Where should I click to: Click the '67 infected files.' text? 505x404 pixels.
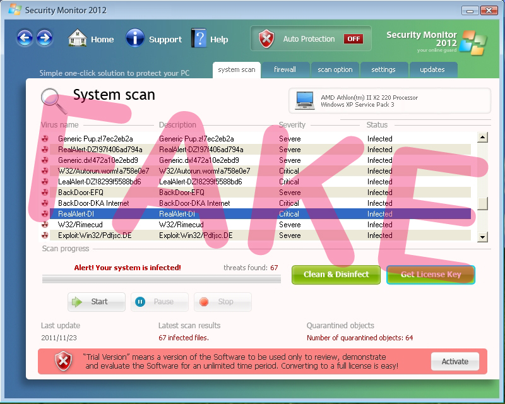click(184, 338)
